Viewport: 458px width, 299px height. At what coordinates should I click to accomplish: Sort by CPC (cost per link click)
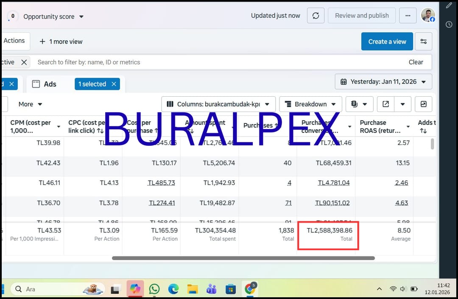[100, 131]
